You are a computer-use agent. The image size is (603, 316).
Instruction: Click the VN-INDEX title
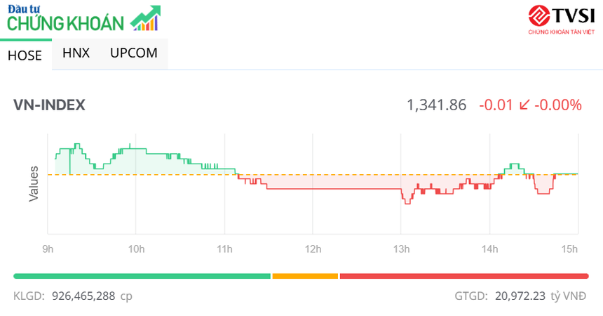49,105
